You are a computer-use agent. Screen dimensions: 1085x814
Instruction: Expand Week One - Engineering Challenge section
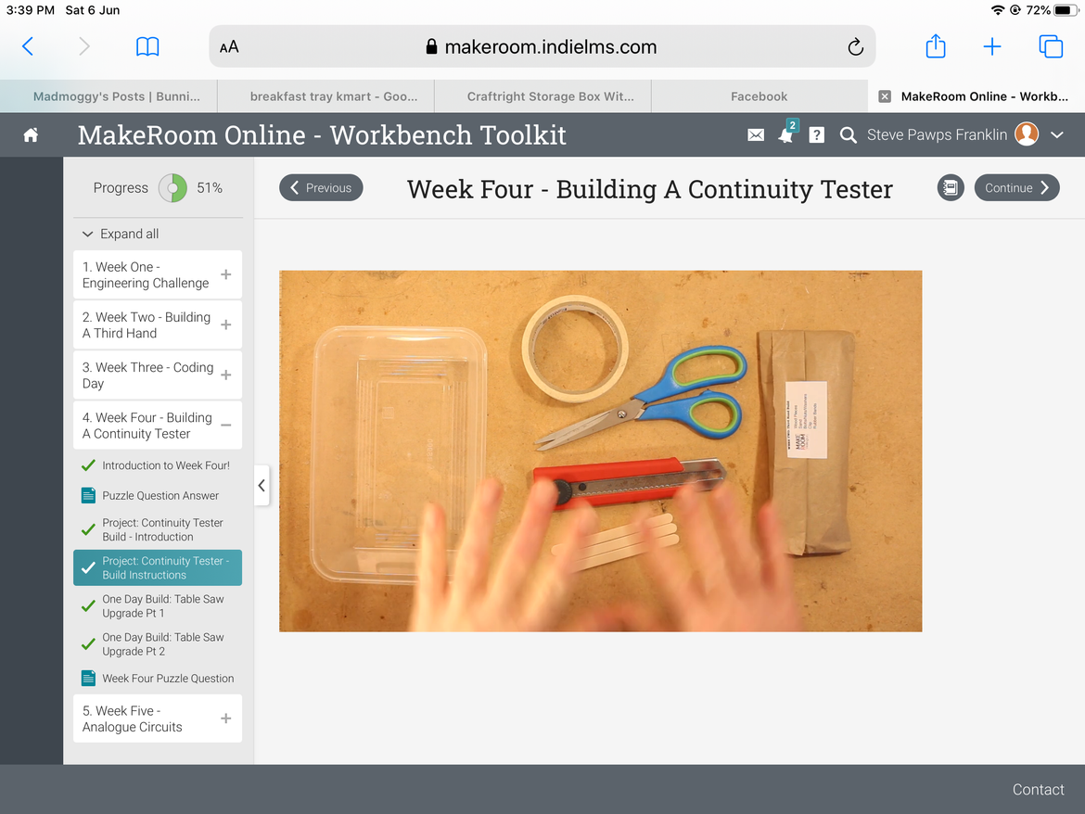tap(225, 275)
